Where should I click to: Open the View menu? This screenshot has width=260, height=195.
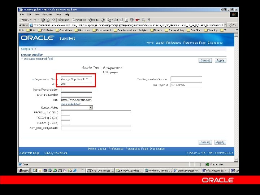click(x=37, y=14)
